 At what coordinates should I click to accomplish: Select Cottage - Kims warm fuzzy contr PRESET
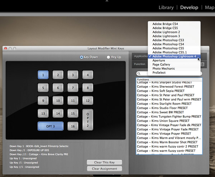click(169, 151)
